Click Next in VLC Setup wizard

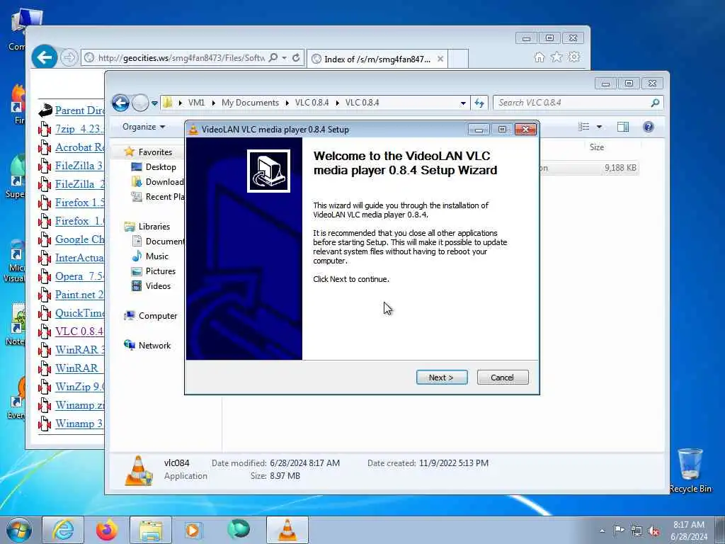click(442, 378)
